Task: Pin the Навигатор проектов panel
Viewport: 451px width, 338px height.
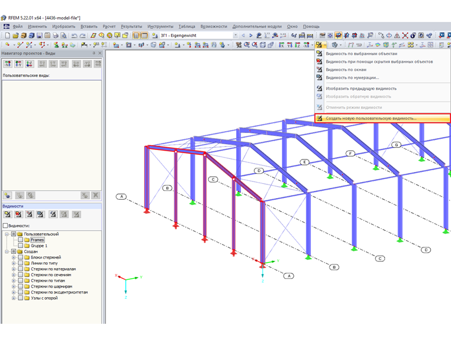Action: coord(94,53)
